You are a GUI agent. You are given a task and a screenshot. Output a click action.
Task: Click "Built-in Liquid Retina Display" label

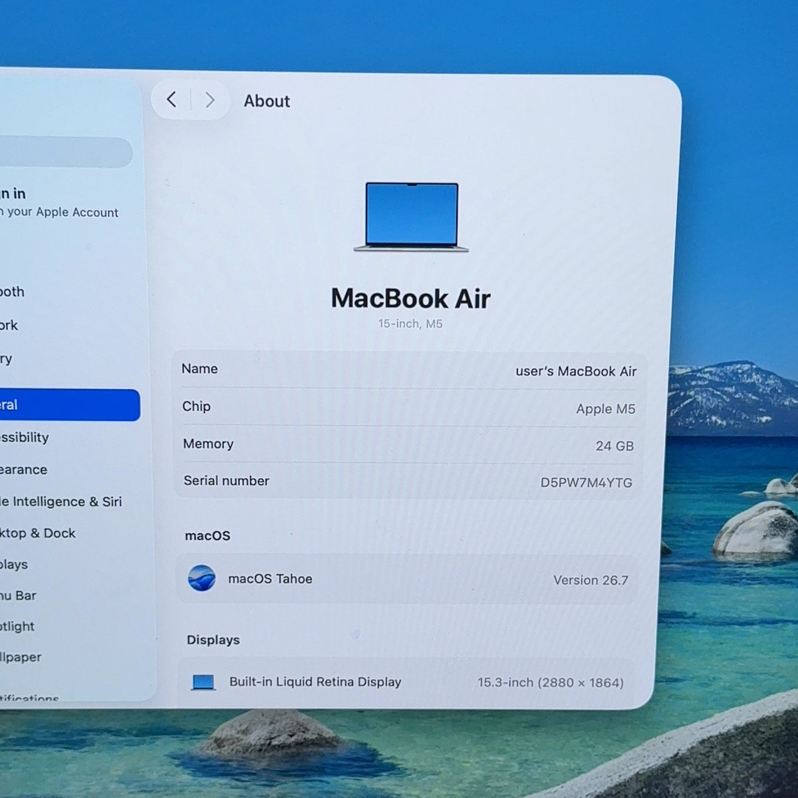pyautogui.click(x=315, y=682)
